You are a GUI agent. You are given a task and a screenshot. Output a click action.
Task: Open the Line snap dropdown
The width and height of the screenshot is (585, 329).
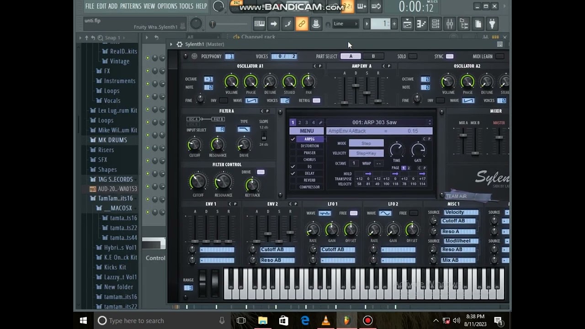click(x=346, y=24)
